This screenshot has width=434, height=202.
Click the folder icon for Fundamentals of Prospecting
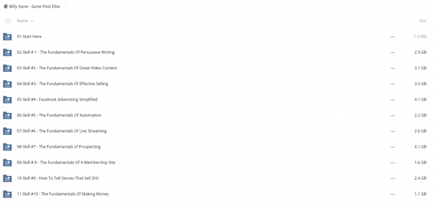coord(8,147)
